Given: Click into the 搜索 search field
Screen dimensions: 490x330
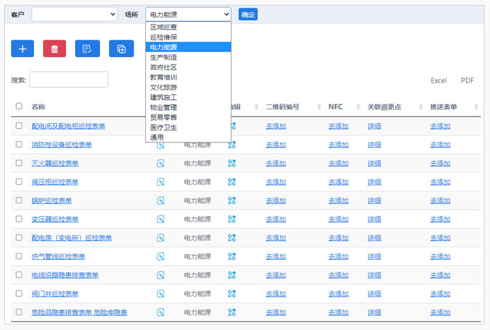Looking at the screenshot, I should pos(68,80).
